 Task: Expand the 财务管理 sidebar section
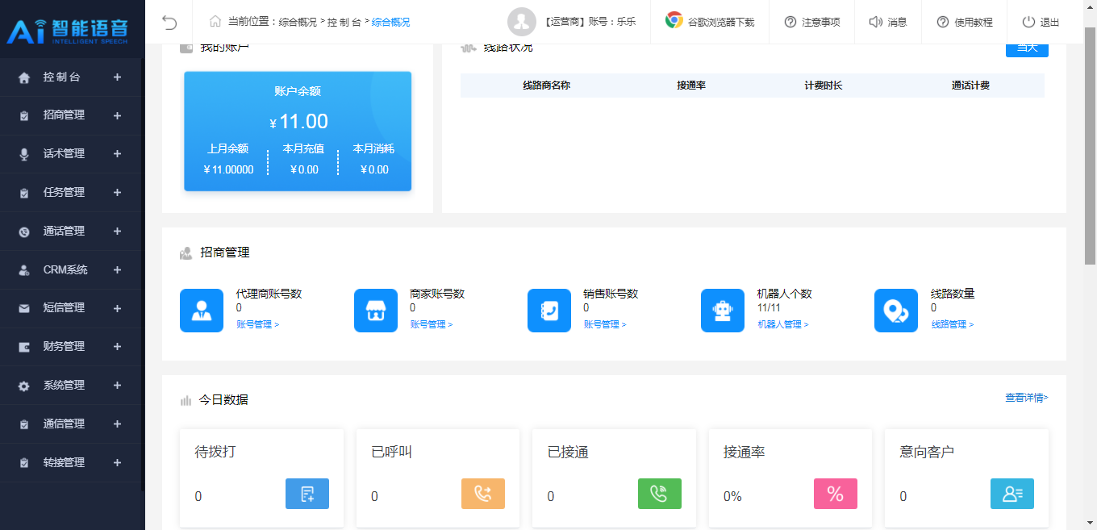[71, 347]
